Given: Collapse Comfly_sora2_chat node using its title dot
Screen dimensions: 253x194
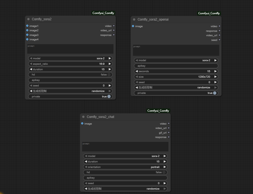Looking at the screenshot, I should point(83,117).
